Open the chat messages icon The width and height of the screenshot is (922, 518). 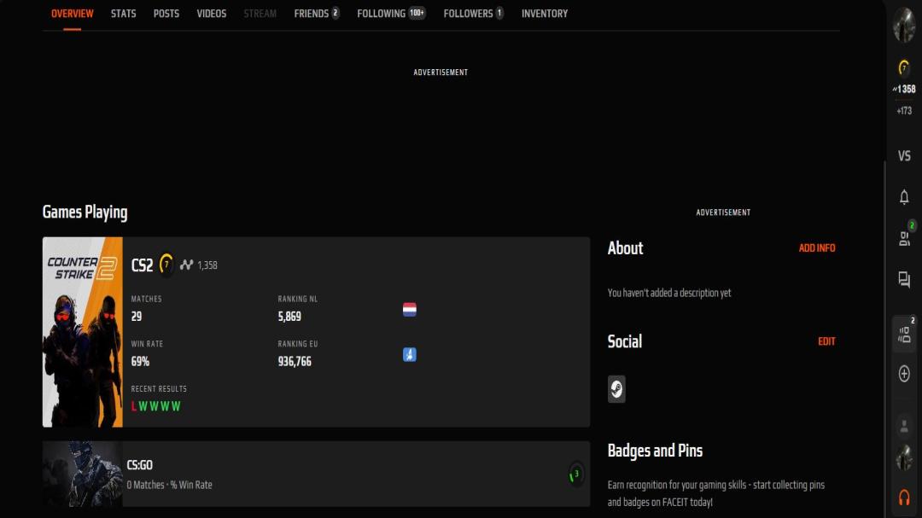point(904,279)
